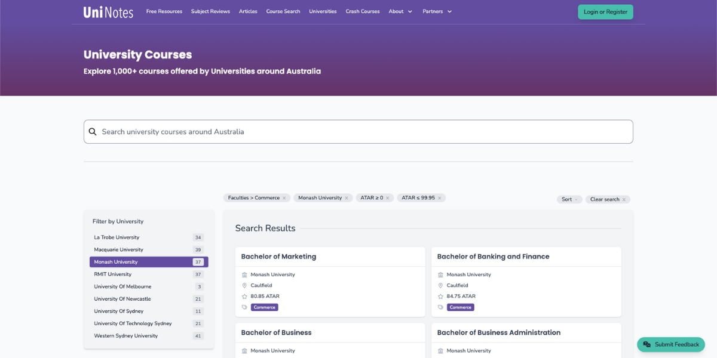Remove the "Monash University" filter chip
717x358 pixels.
coord(345,197)
